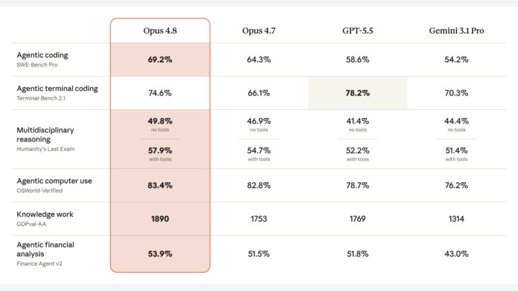Click the SWE-Bench Pro benchmark subtitle
Viewport: 518px width, 291px height.
click(x=37, y=65)
